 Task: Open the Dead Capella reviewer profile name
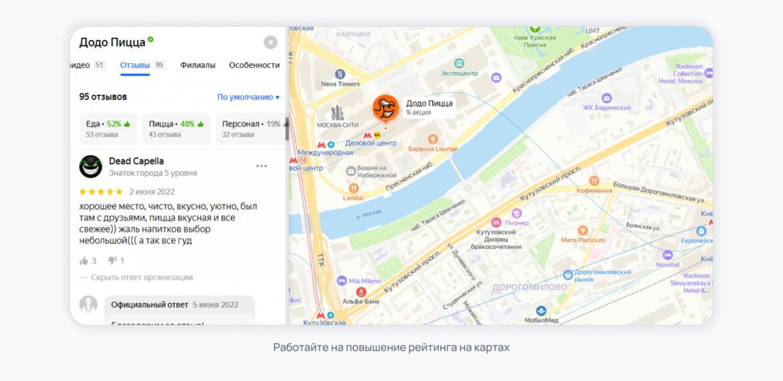click(136, 161)
